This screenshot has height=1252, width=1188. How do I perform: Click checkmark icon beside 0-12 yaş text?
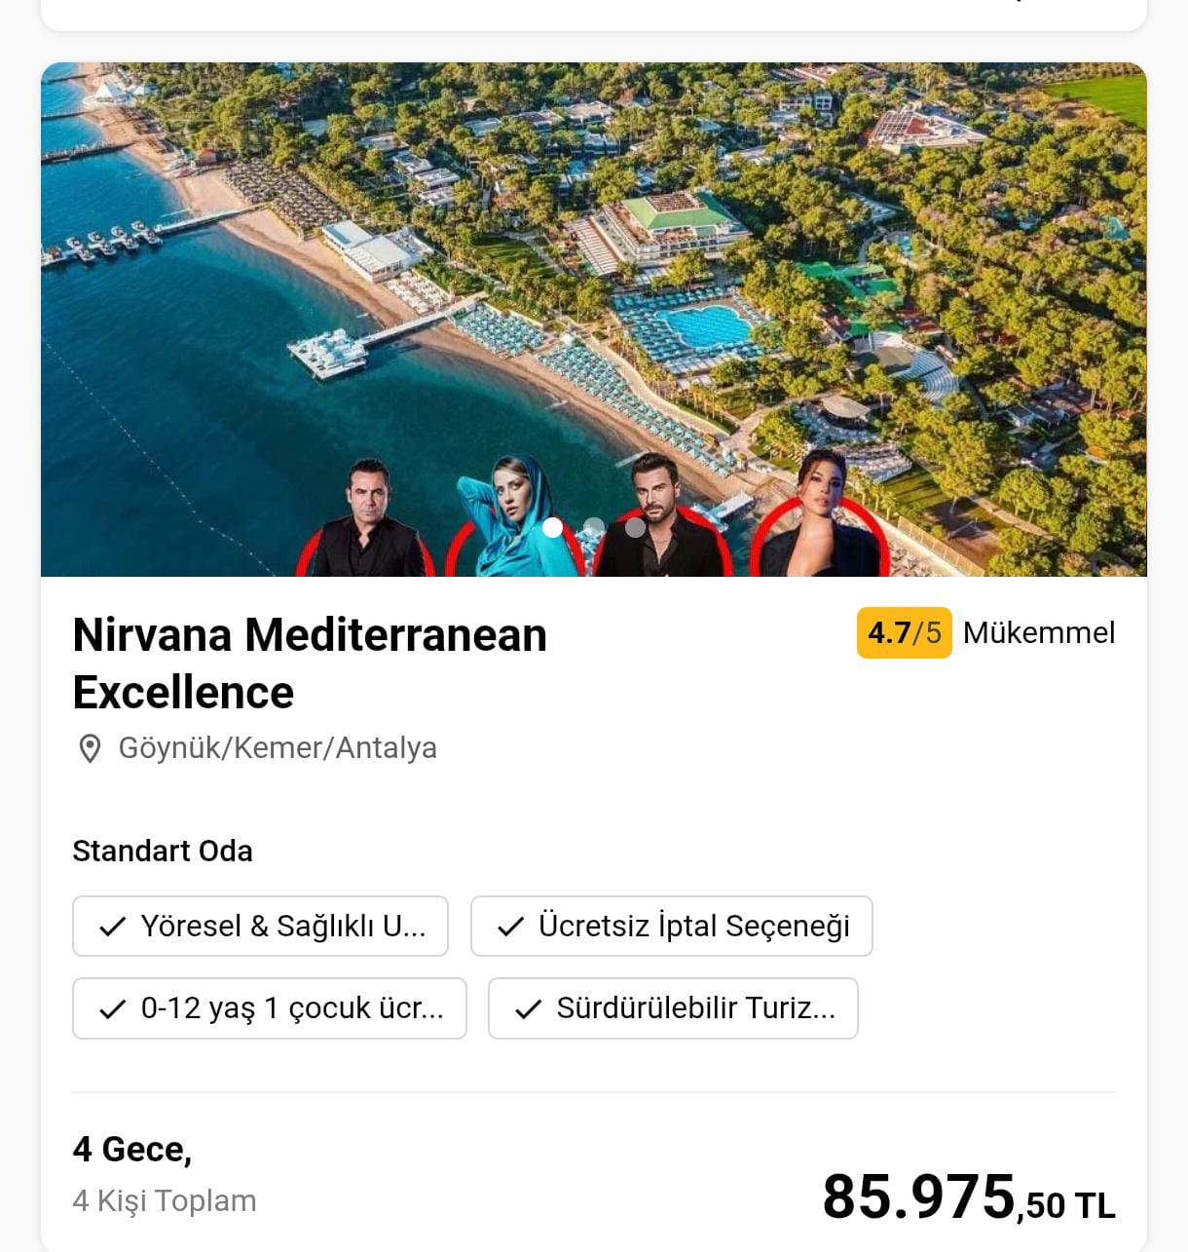point(113,1009)
